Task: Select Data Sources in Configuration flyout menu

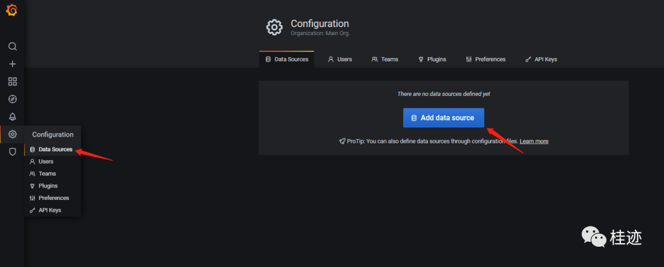Action: coord(52,149)
